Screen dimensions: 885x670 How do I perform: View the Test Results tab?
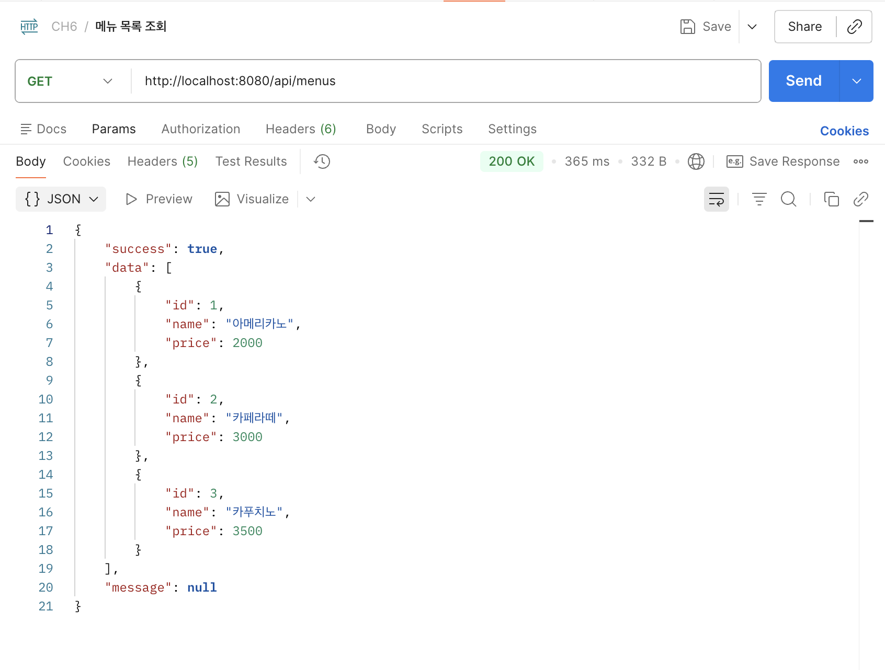click(251, 161)
